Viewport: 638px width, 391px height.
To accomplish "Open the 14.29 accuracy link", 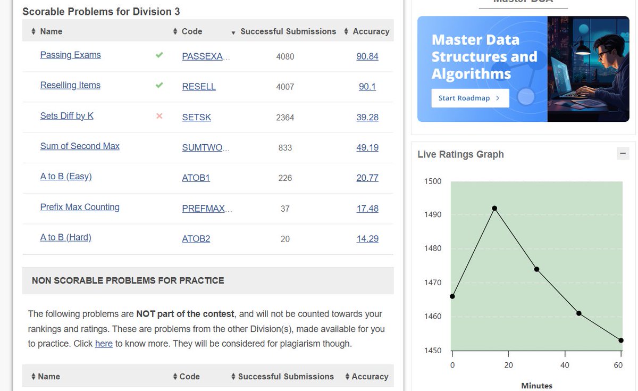I will coord(367,239).
